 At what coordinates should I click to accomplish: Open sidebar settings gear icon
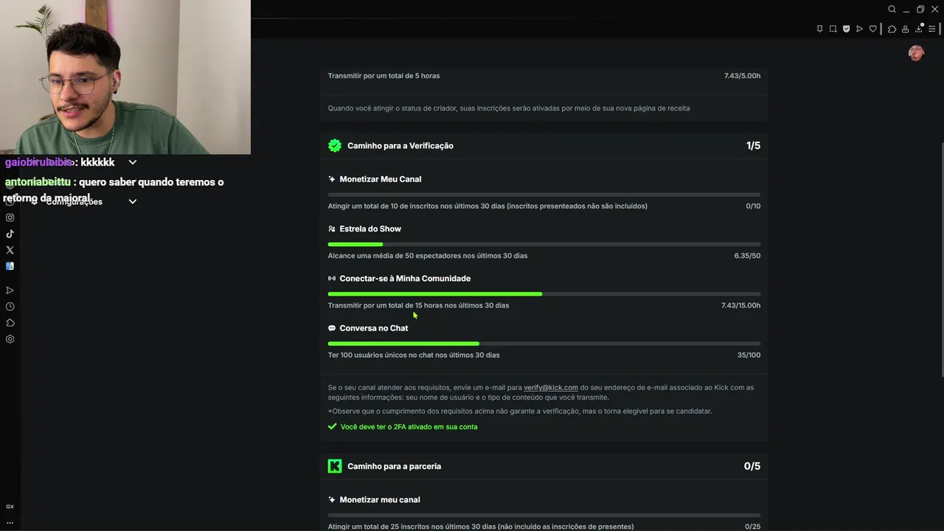10,339
